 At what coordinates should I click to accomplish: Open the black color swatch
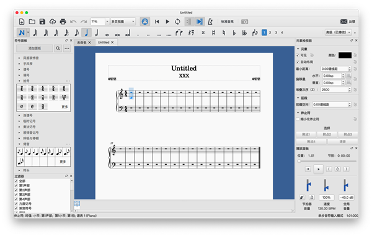pos(345,55)
